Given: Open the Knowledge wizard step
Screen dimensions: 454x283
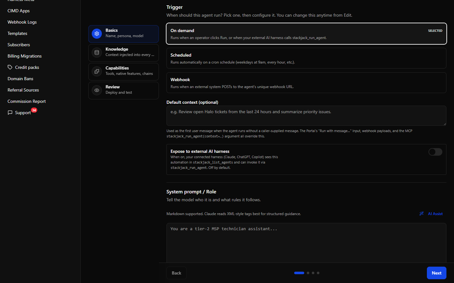Looking at the screenshot, I should click(x=124, y=53).
